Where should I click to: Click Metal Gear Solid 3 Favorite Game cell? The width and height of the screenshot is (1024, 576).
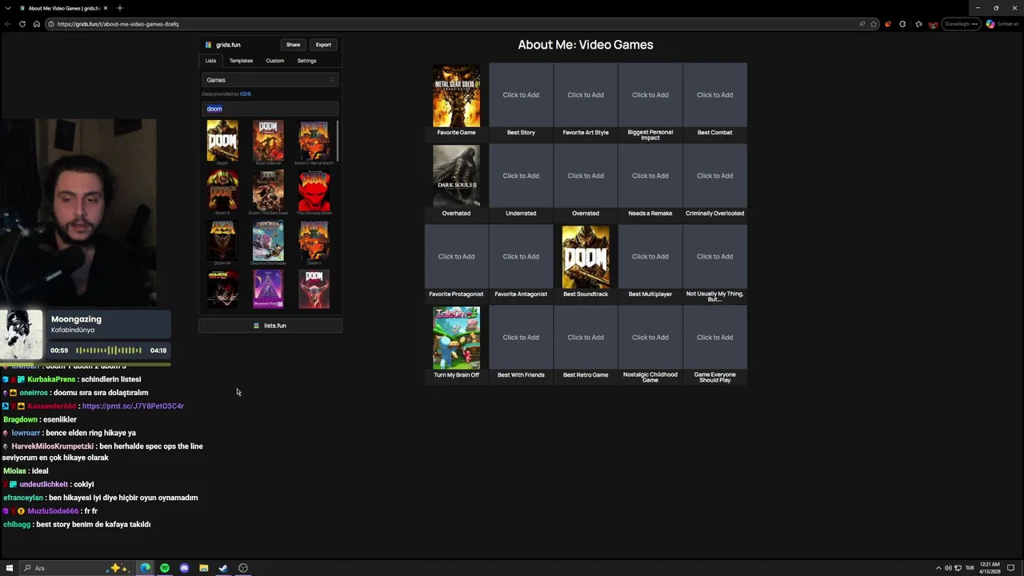[456, 95]
